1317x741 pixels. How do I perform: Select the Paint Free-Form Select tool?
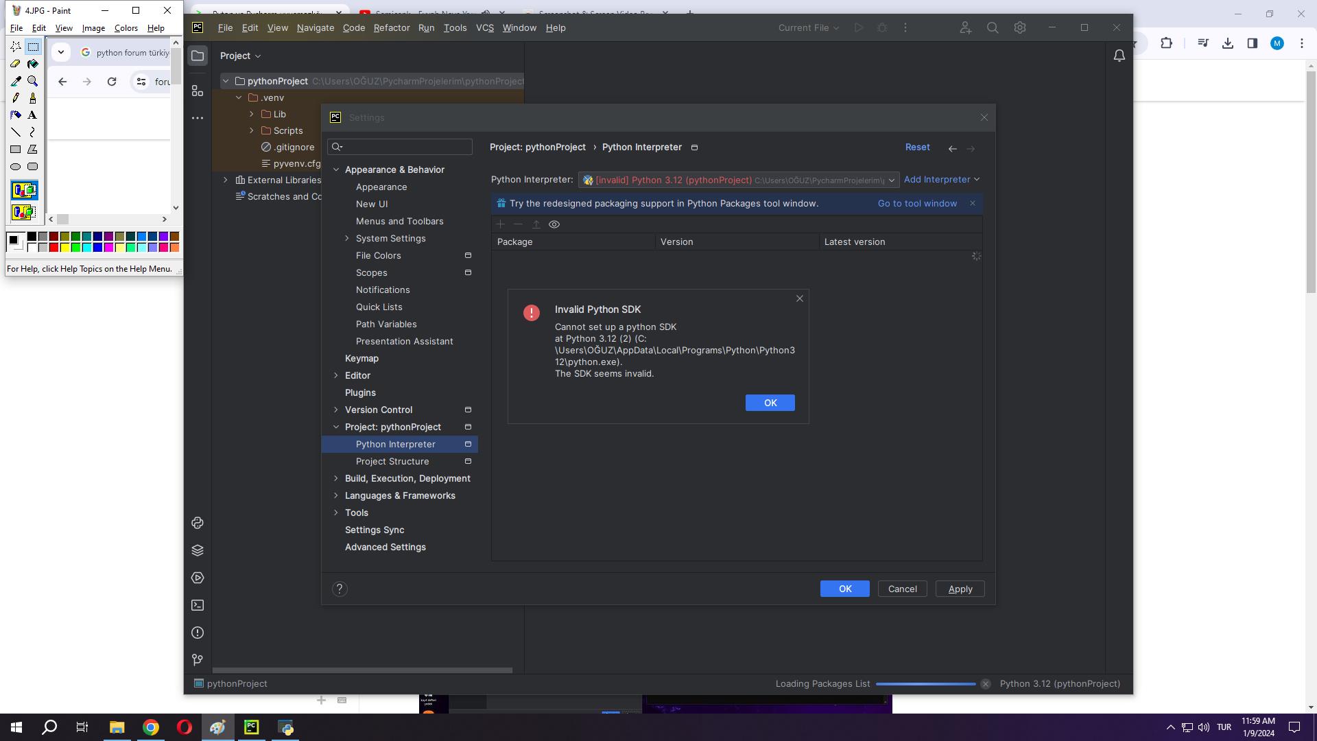pos(15,47)
